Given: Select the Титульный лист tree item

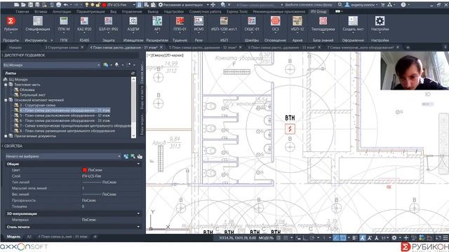Looking at the screenshot, I should (x=32, y=95).
